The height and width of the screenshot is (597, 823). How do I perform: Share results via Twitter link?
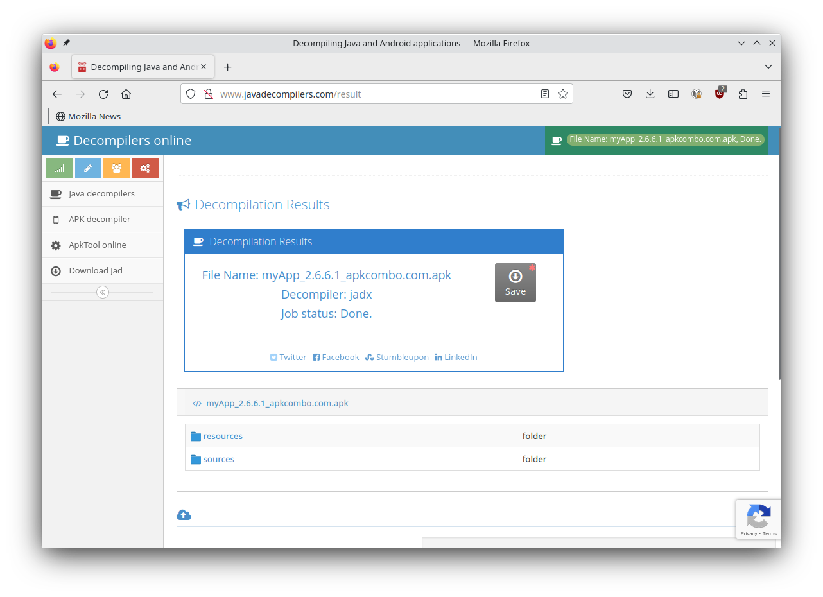point(288,358)
